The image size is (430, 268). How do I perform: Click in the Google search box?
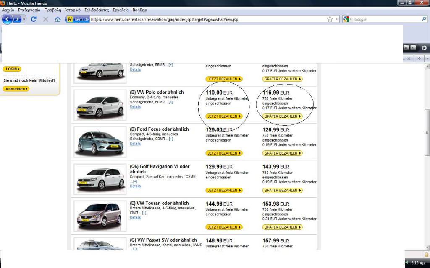(387, 19)
